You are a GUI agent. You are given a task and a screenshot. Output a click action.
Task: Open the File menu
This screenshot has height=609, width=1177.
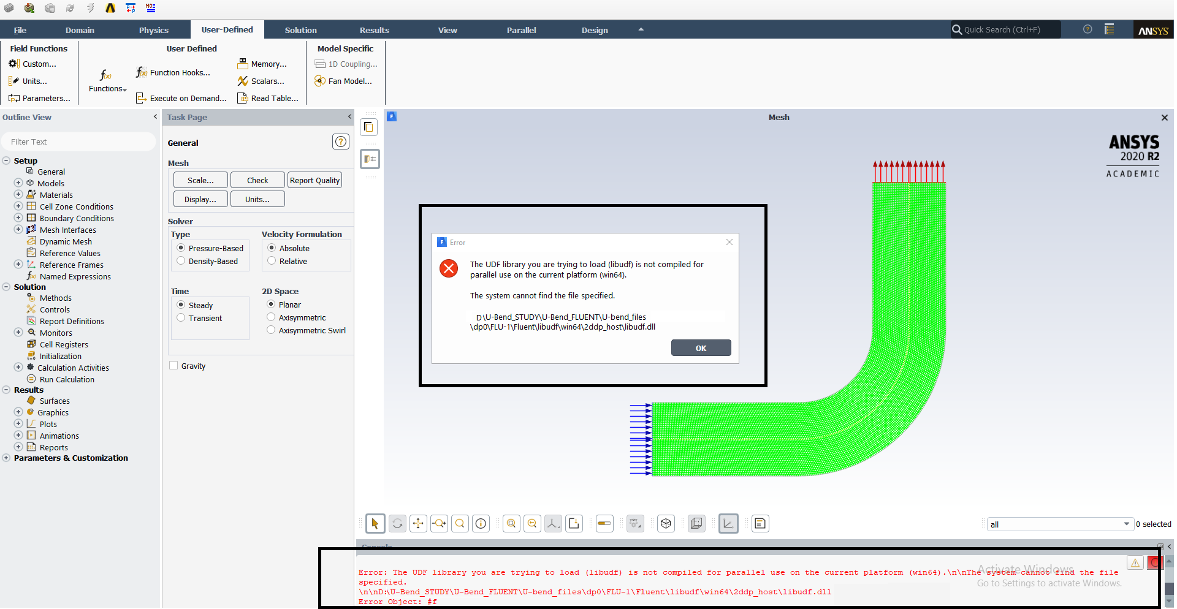click(20, 30)
